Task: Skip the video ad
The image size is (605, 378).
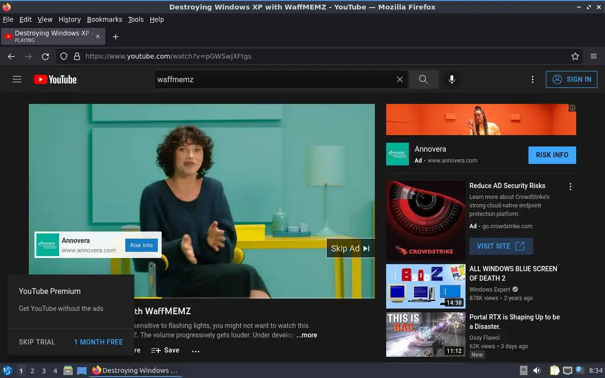Action: tap(350, 248)
